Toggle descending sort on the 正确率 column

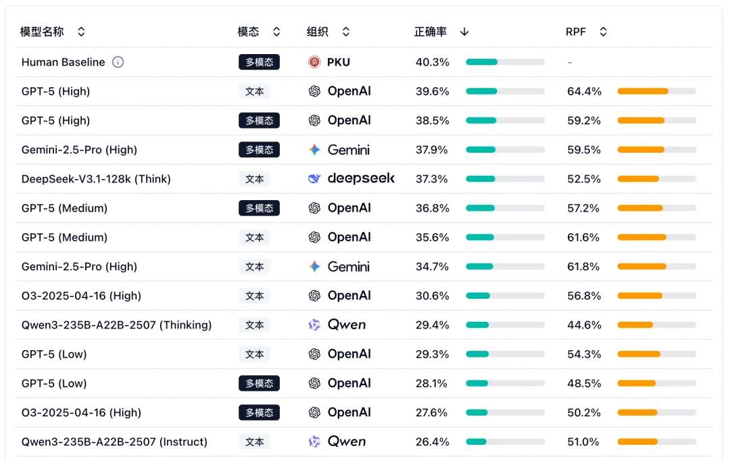tap(464, 31)
